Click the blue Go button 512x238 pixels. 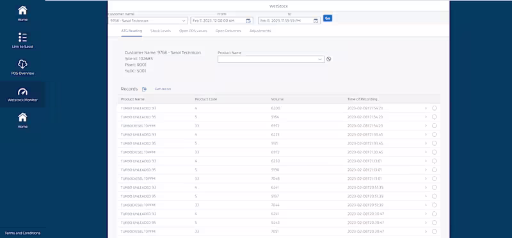(x=328, y=19)
